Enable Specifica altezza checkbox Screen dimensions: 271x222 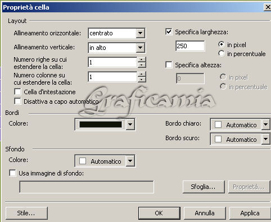pos(169,65)
